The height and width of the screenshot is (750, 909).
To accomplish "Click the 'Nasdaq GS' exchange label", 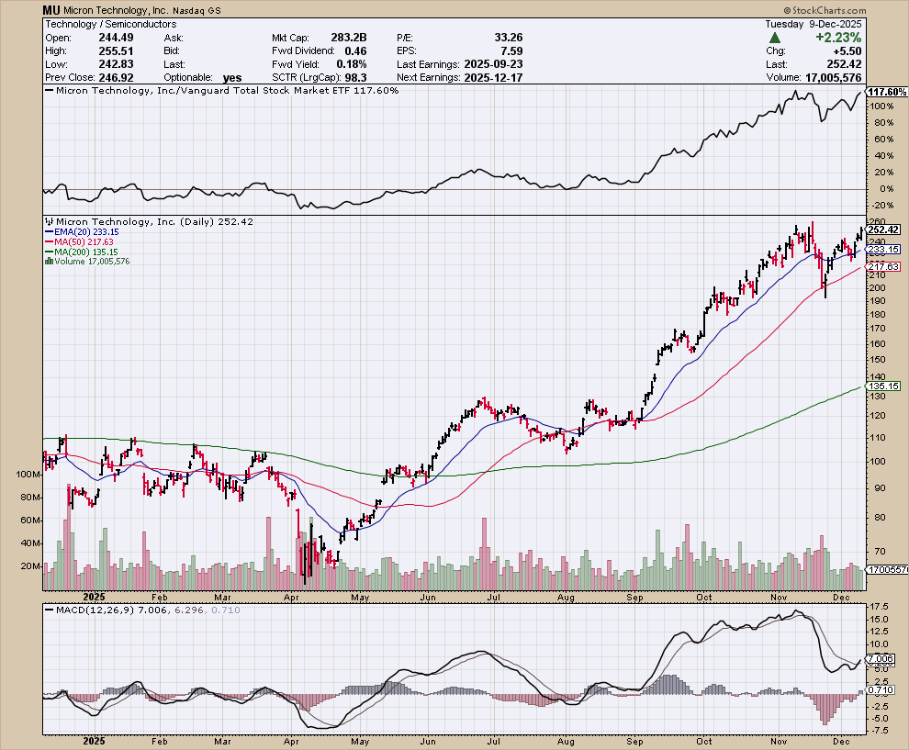I will [x=196, y=10].
